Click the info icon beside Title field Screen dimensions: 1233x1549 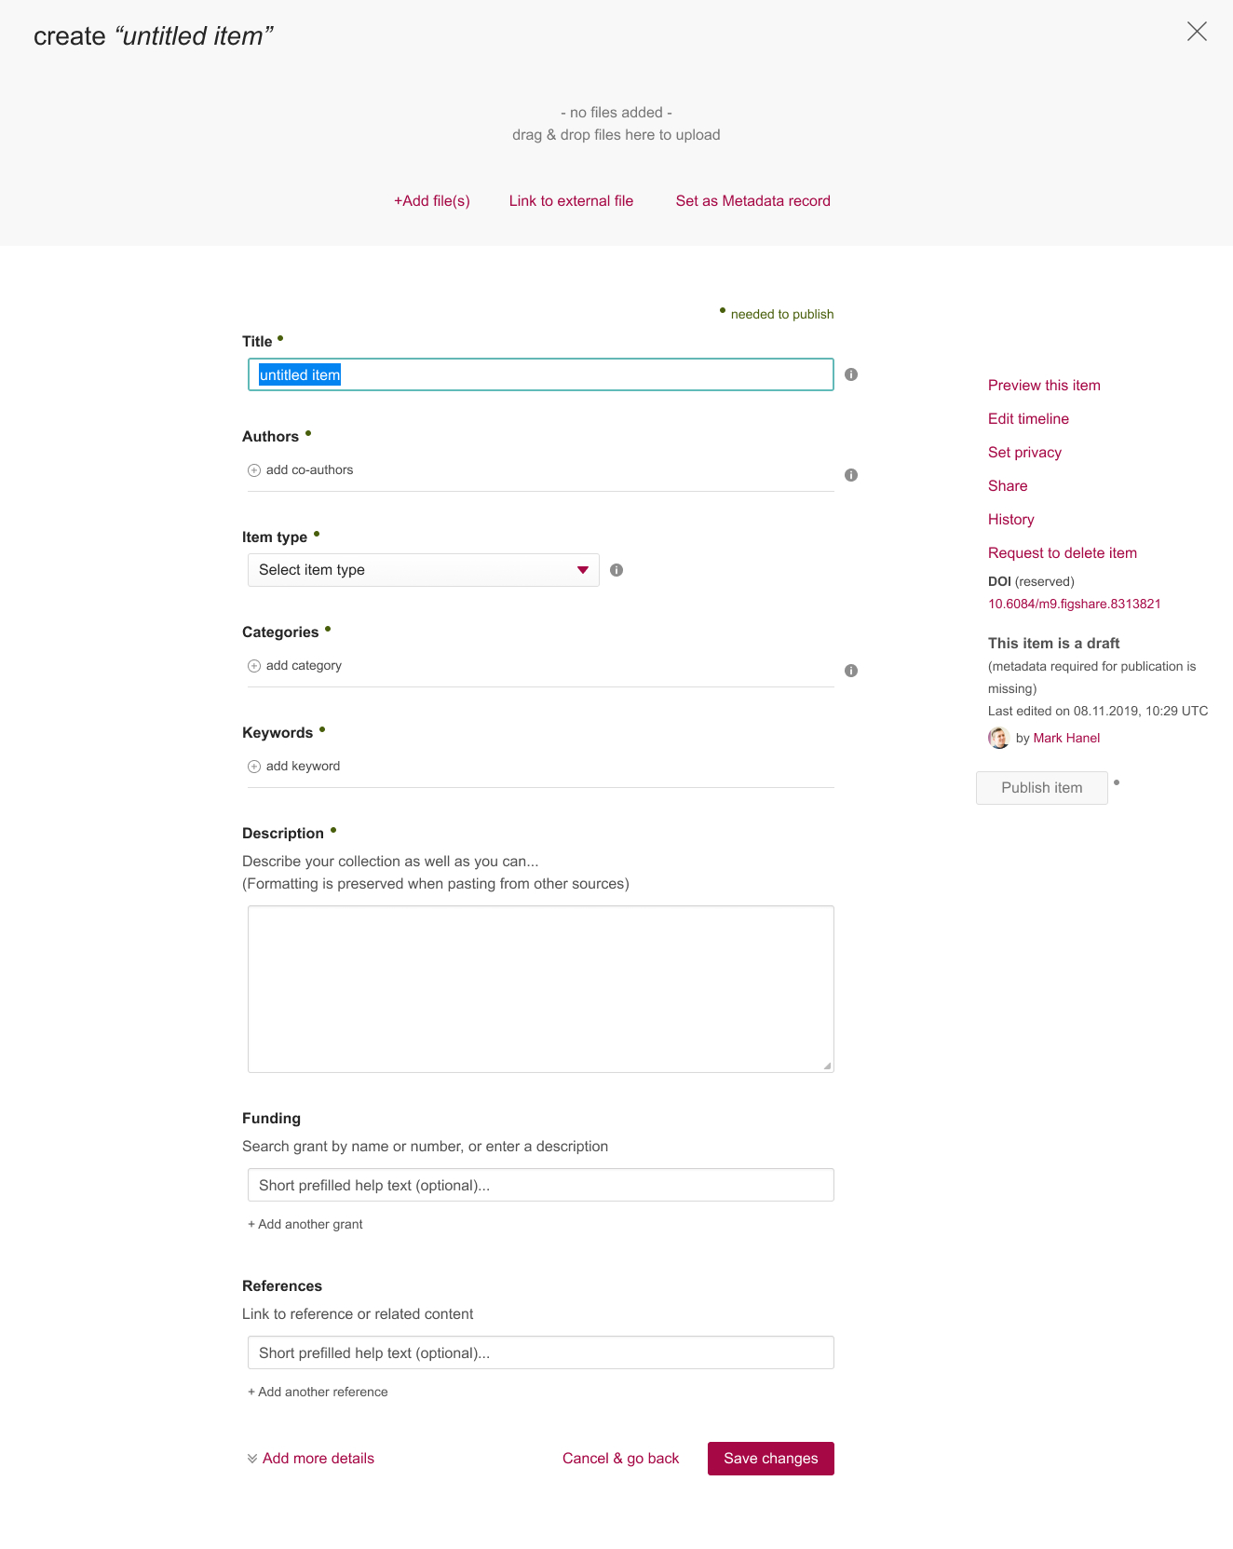851,374
